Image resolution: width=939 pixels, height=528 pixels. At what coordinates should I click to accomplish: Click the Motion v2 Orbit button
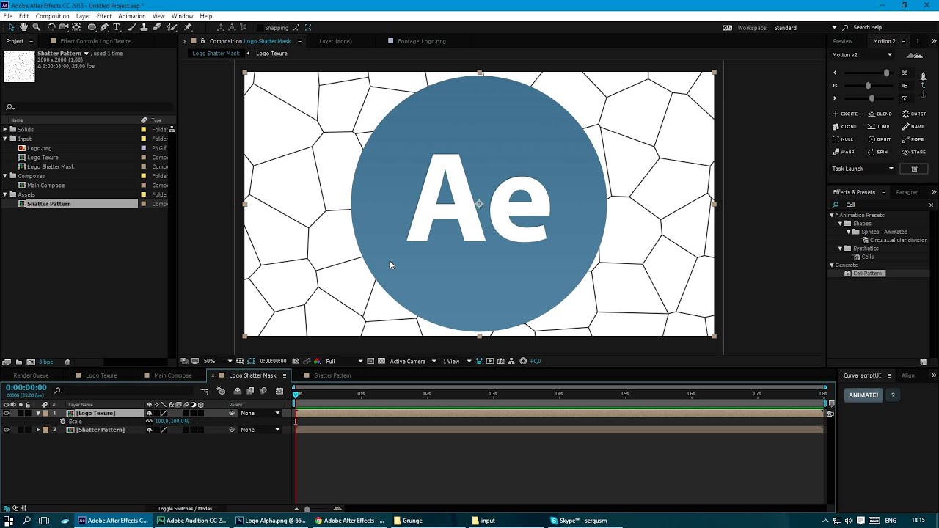coord(880,139)
